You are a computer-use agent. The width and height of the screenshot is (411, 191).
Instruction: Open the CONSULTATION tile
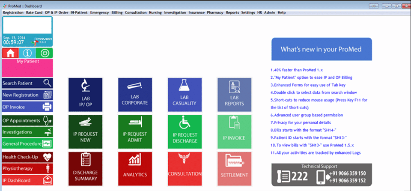coord(185,169)
